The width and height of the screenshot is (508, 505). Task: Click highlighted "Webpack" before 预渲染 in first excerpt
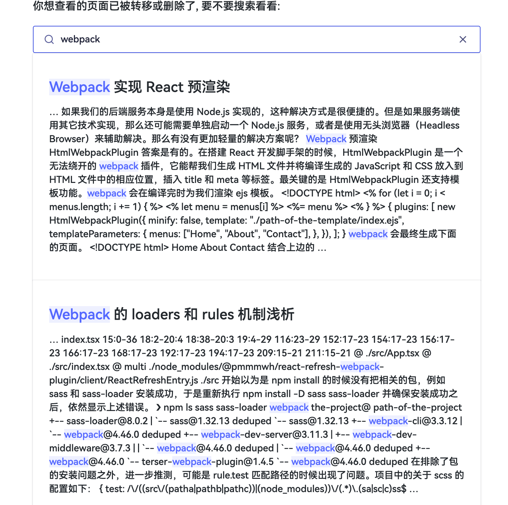(x=326, y=139)
